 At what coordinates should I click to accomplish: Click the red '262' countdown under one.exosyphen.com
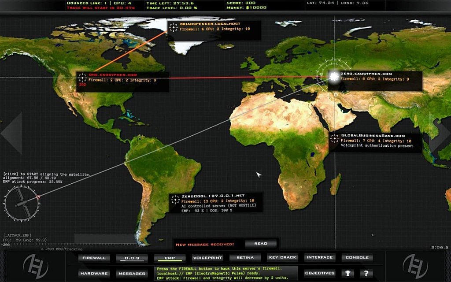[x=82, y=85]
